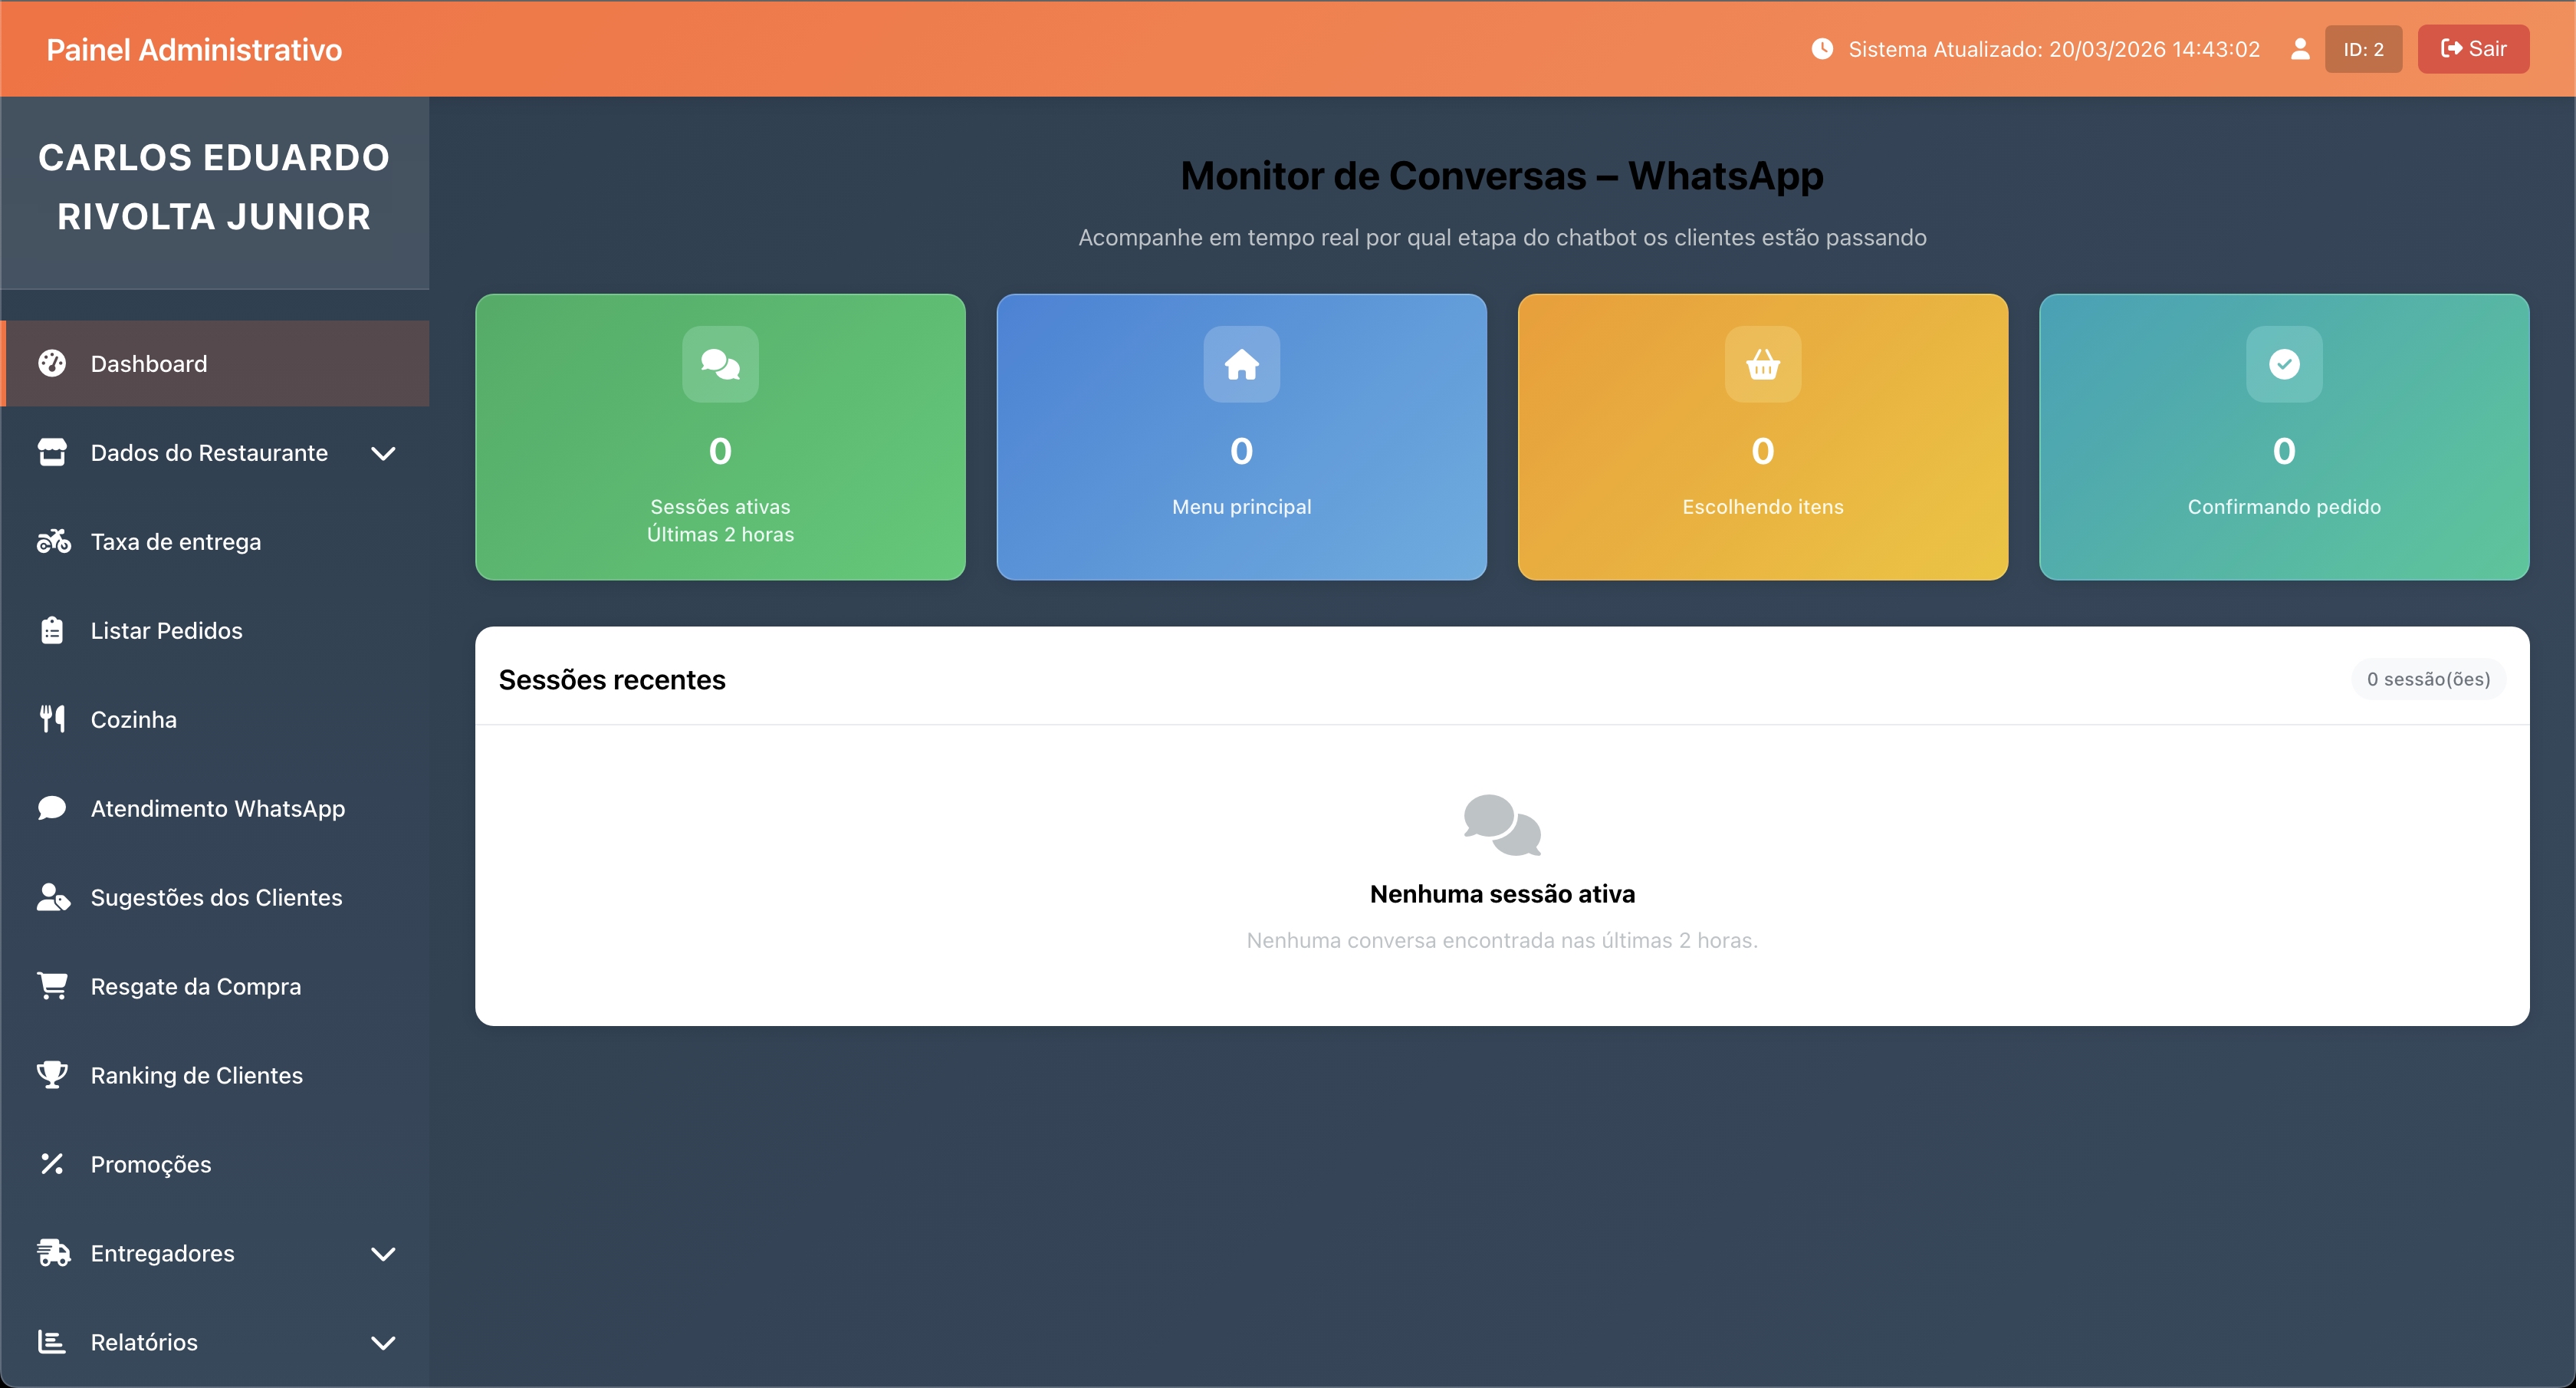Click the Sugestões dos Clientes people icon

click(53, 897)
